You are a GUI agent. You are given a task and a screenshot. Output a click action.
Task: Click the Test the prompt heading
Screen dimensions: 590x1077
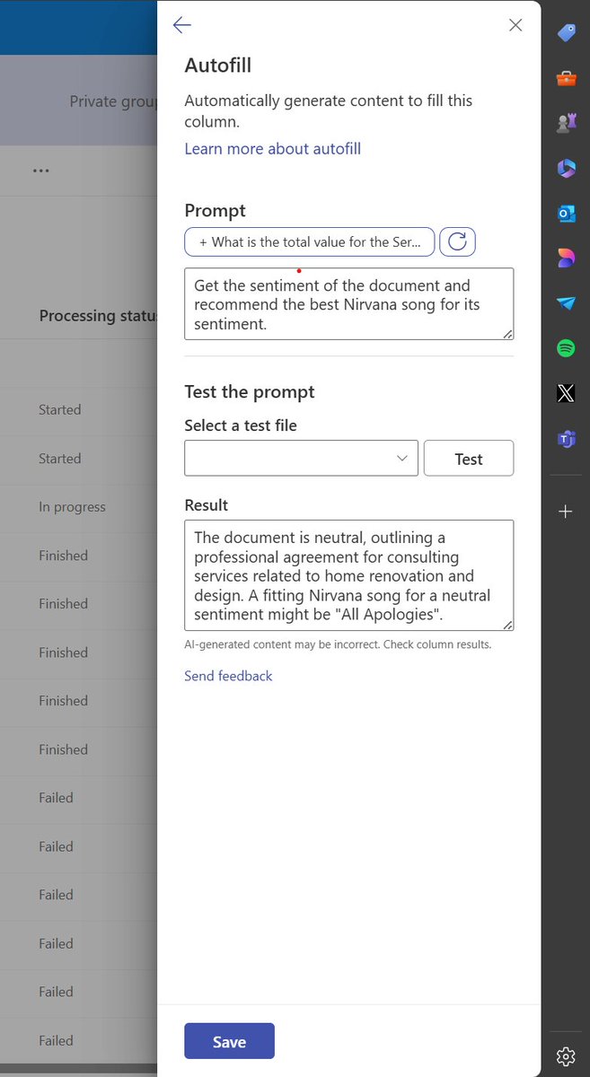(x=250, y=391)
